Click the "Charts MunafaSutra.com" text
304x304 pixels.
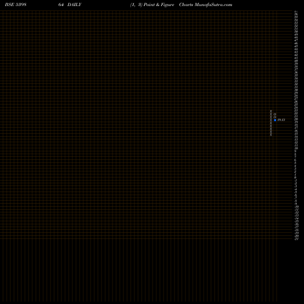[206, 5]
